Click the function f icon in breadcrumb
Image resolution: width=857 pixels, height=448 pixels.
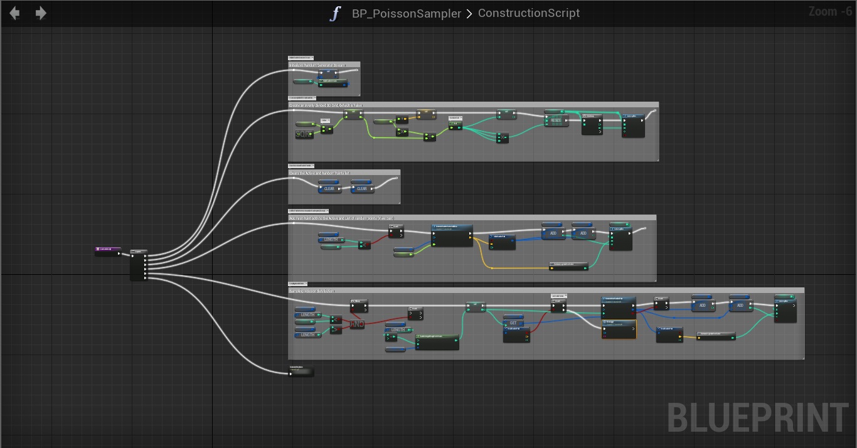(x=336, y=13)
